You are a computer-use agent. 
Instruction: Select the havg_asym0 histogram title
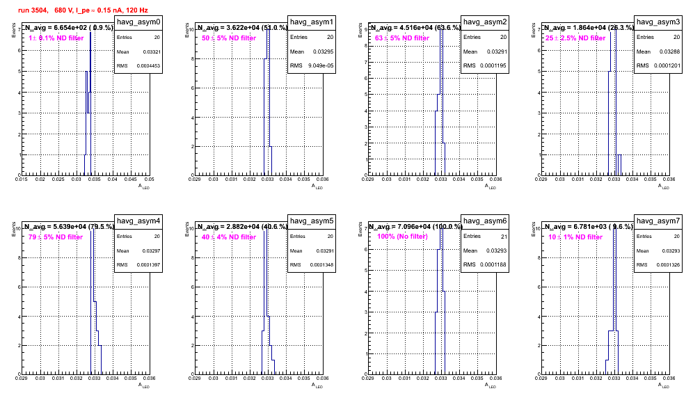(138, 22)
